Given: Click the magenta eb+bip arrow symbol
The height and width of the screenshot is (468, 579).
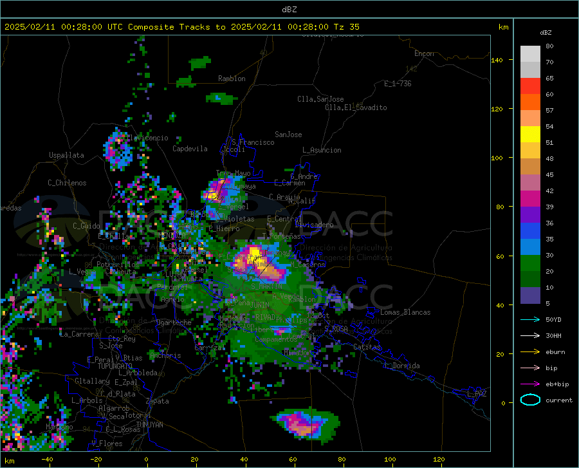Looking at the screenshot, I should pyautogui.click(x=530, y=384).
